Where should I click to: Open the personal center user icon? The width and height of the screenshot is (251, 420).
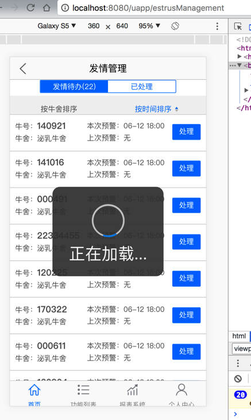tap(182, 390)
